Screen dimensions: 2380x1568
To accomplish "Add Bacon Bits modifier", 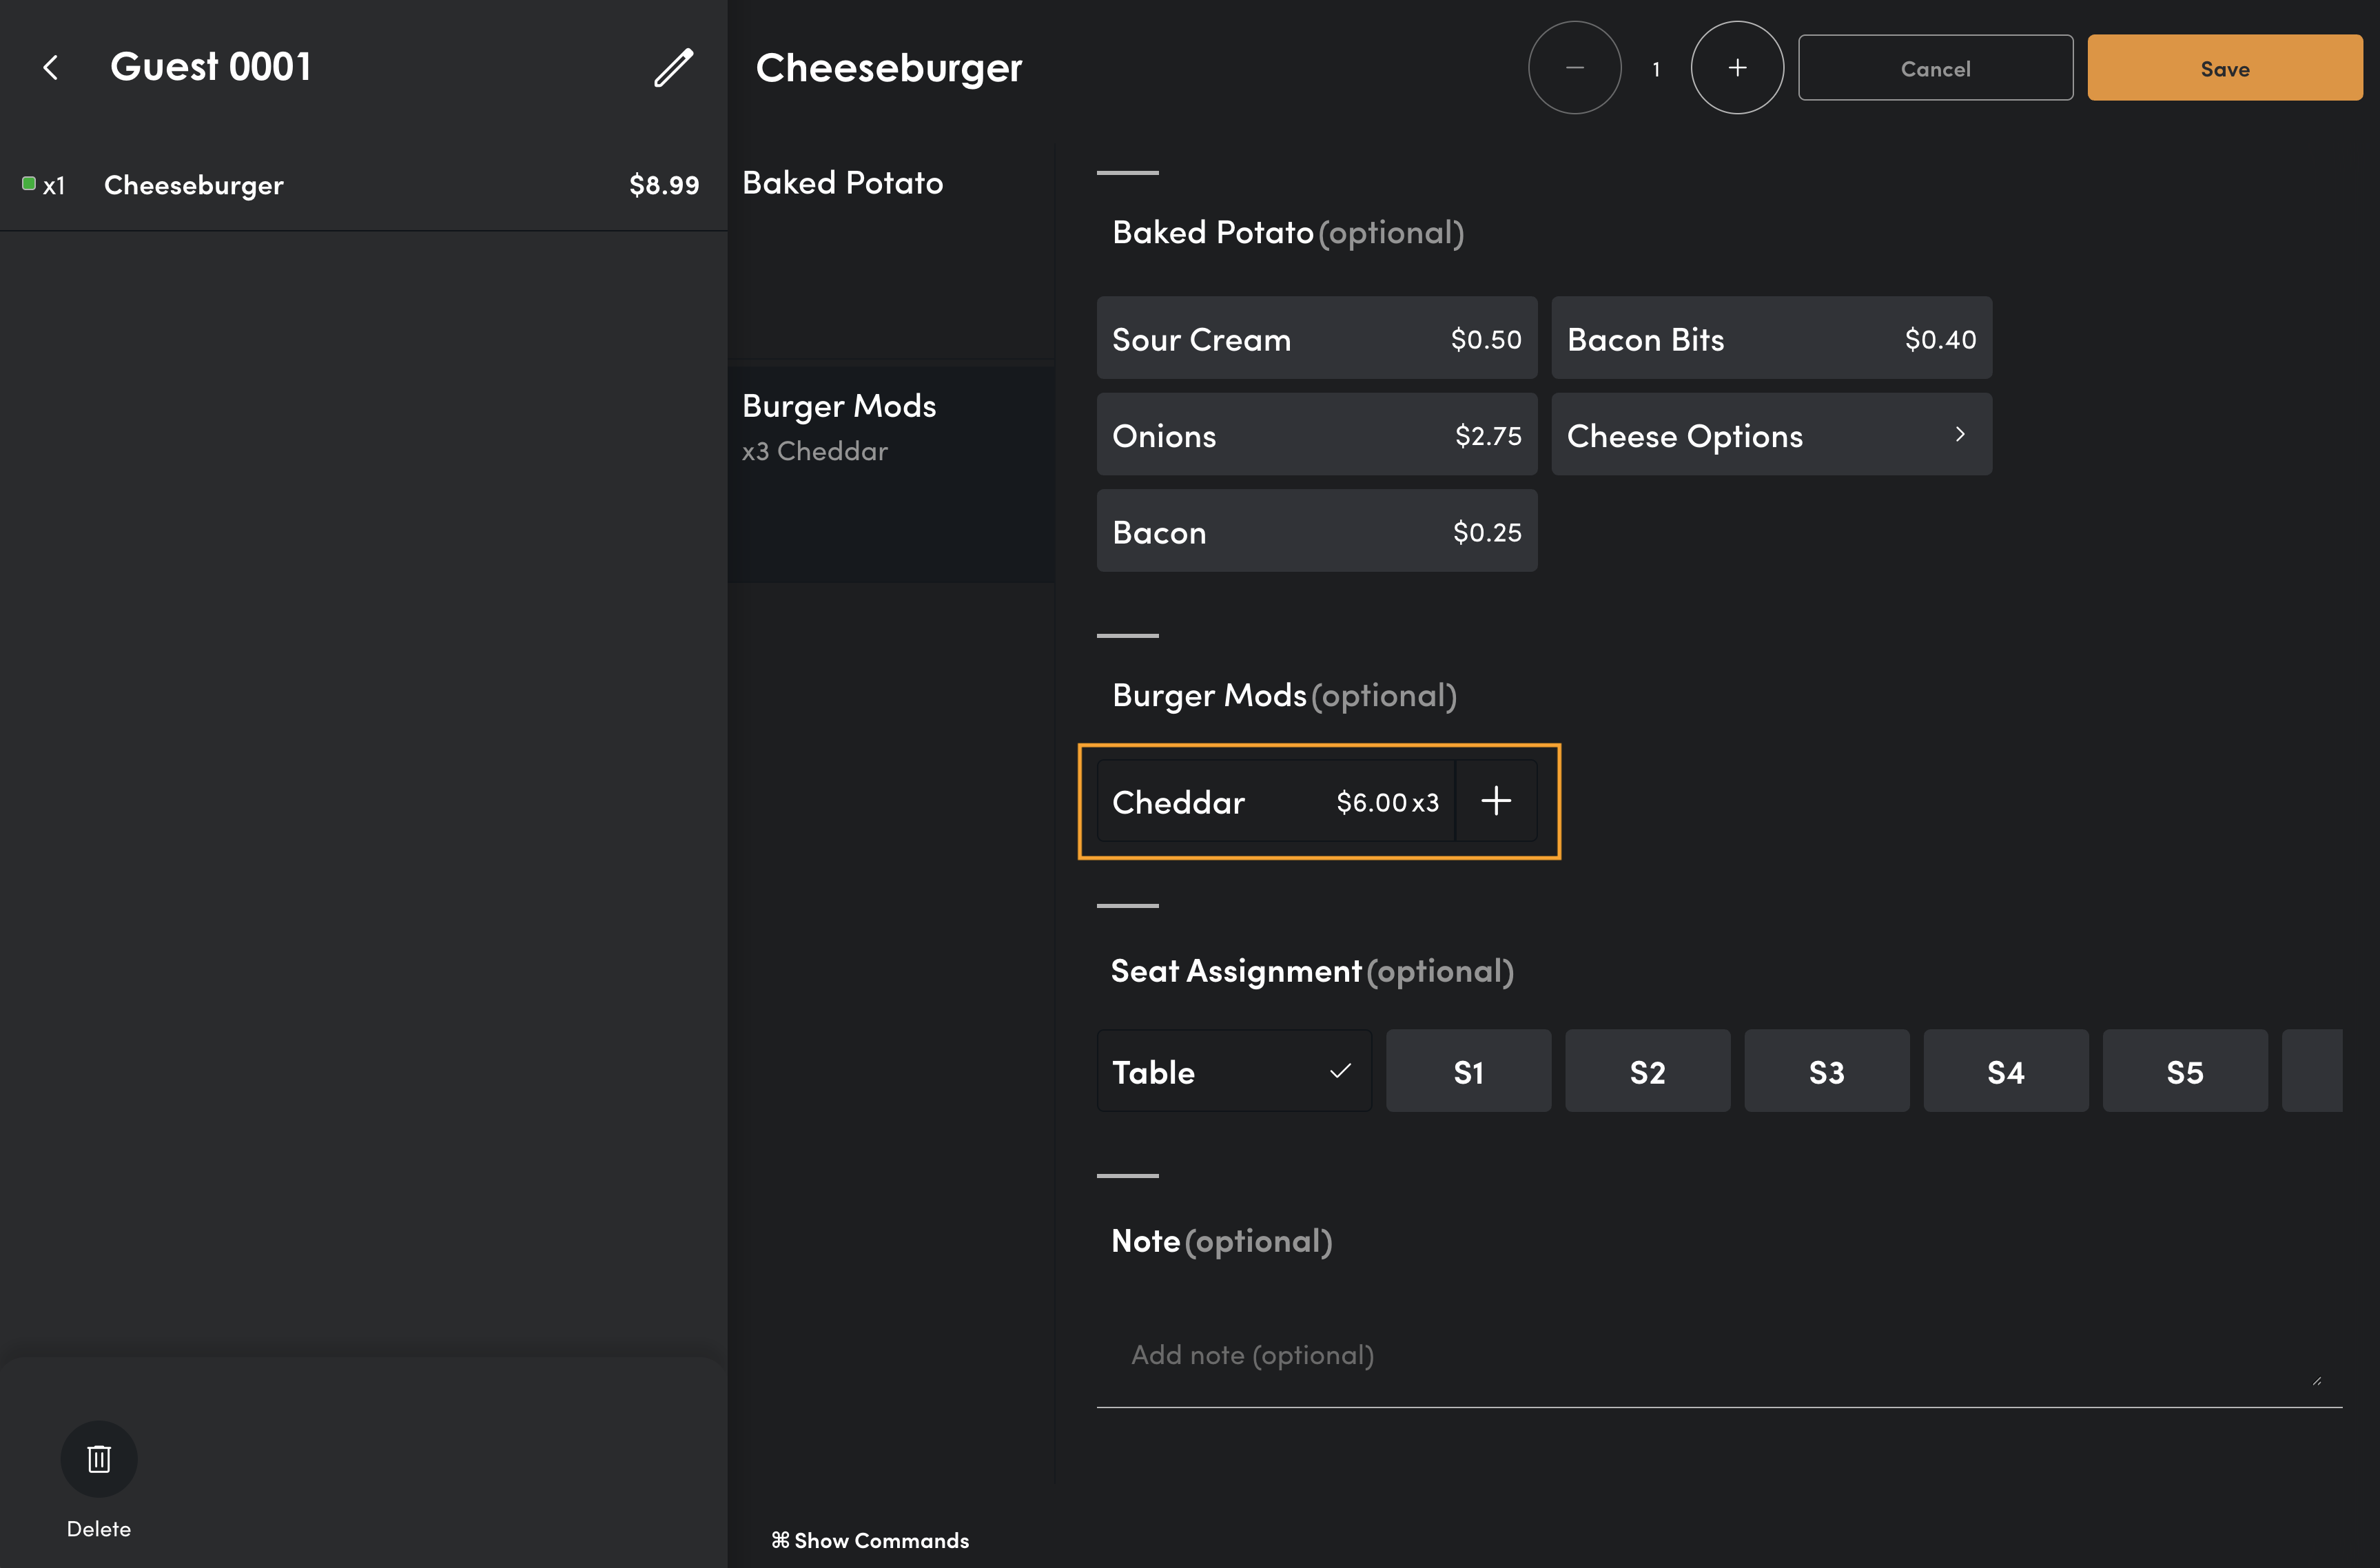I will (1771, 338).
